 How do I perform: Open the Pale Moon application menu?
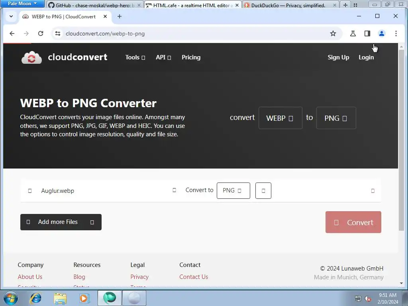pos(22,4)
